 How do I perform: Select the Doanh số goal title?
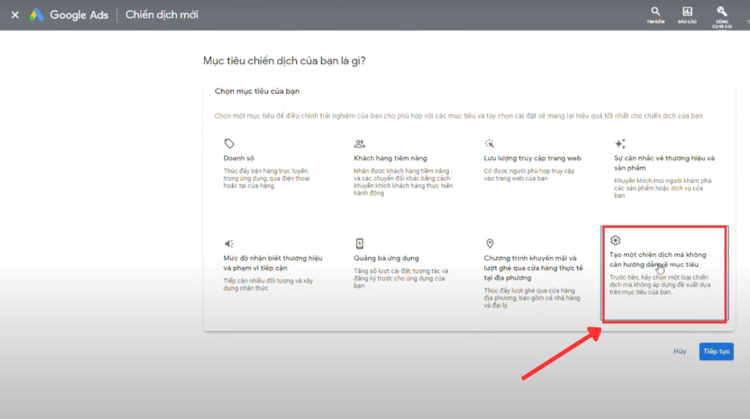237,158
